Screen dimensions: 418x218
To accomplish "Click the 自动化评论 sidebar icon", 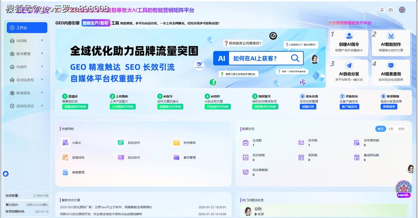I will click(x=12, y=106).
